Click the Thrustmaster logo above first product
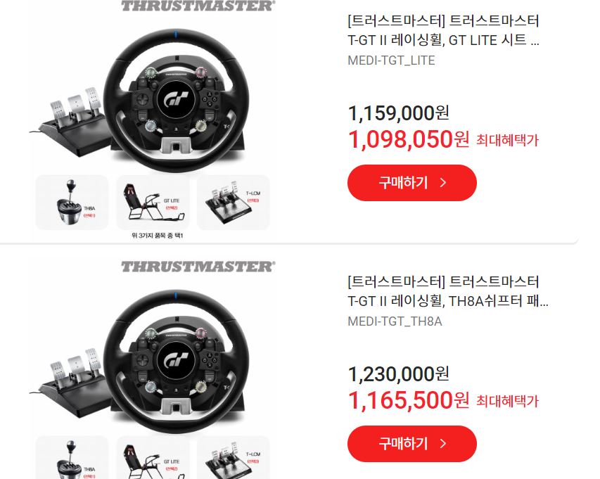Viewport: 600px width, 479px height. [x=198, y=6]
